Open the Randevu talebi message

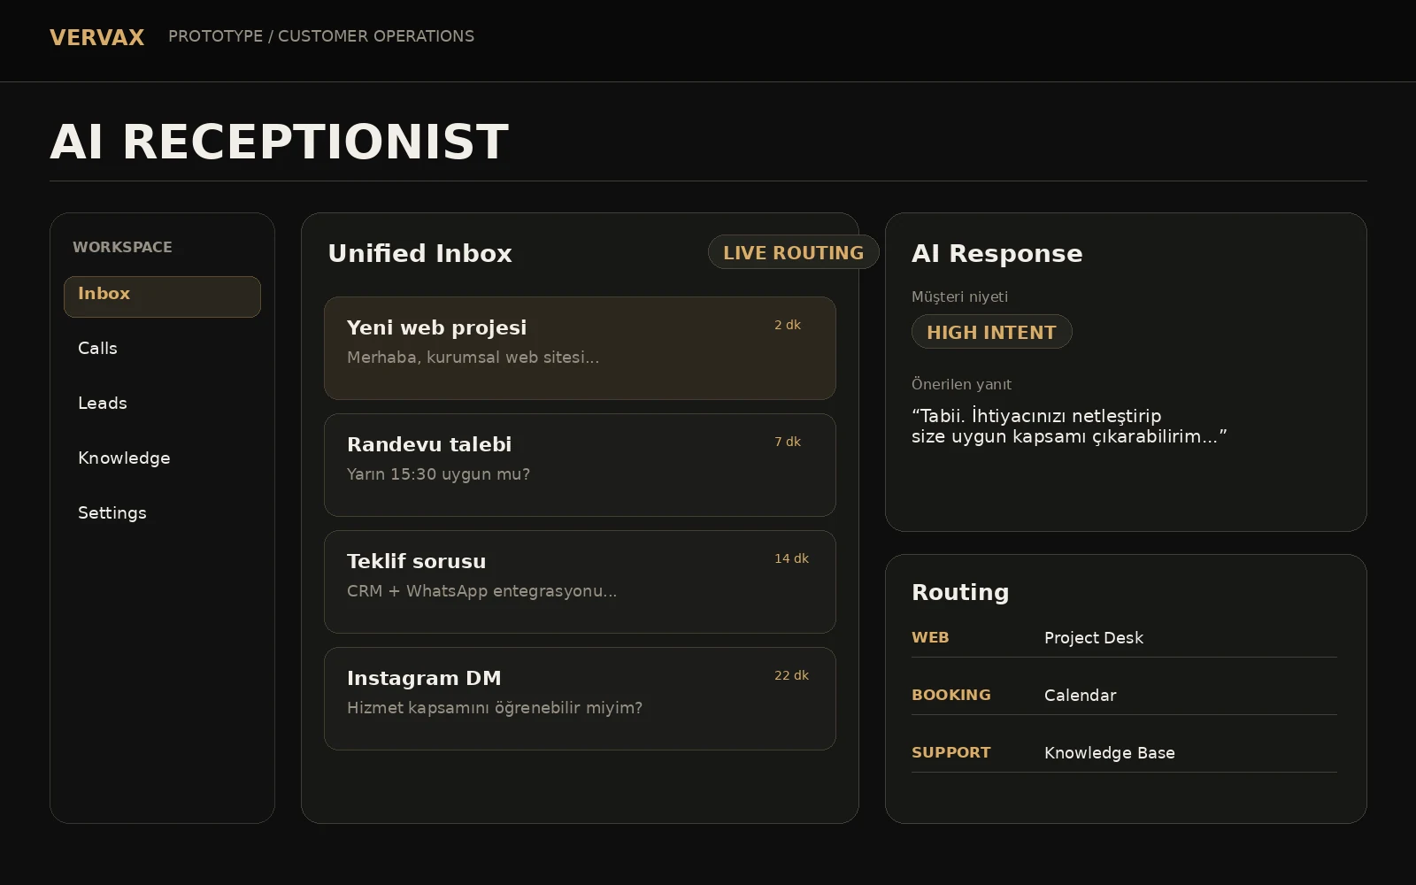(580, 465)
